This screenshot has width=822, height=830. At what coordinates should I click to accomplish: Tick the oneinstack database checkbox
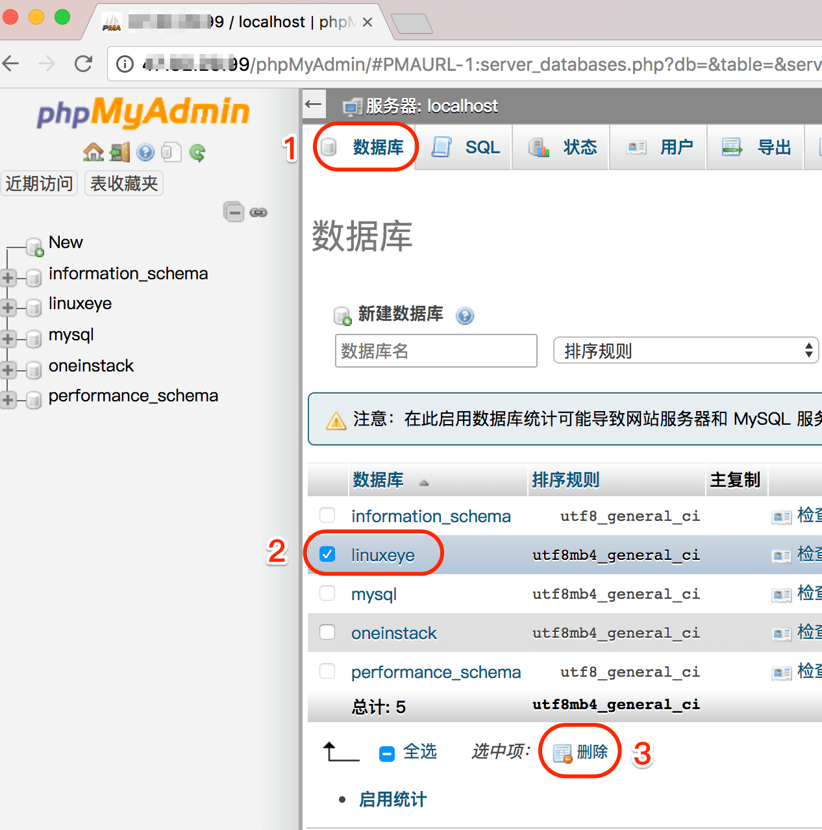(327, 632)
